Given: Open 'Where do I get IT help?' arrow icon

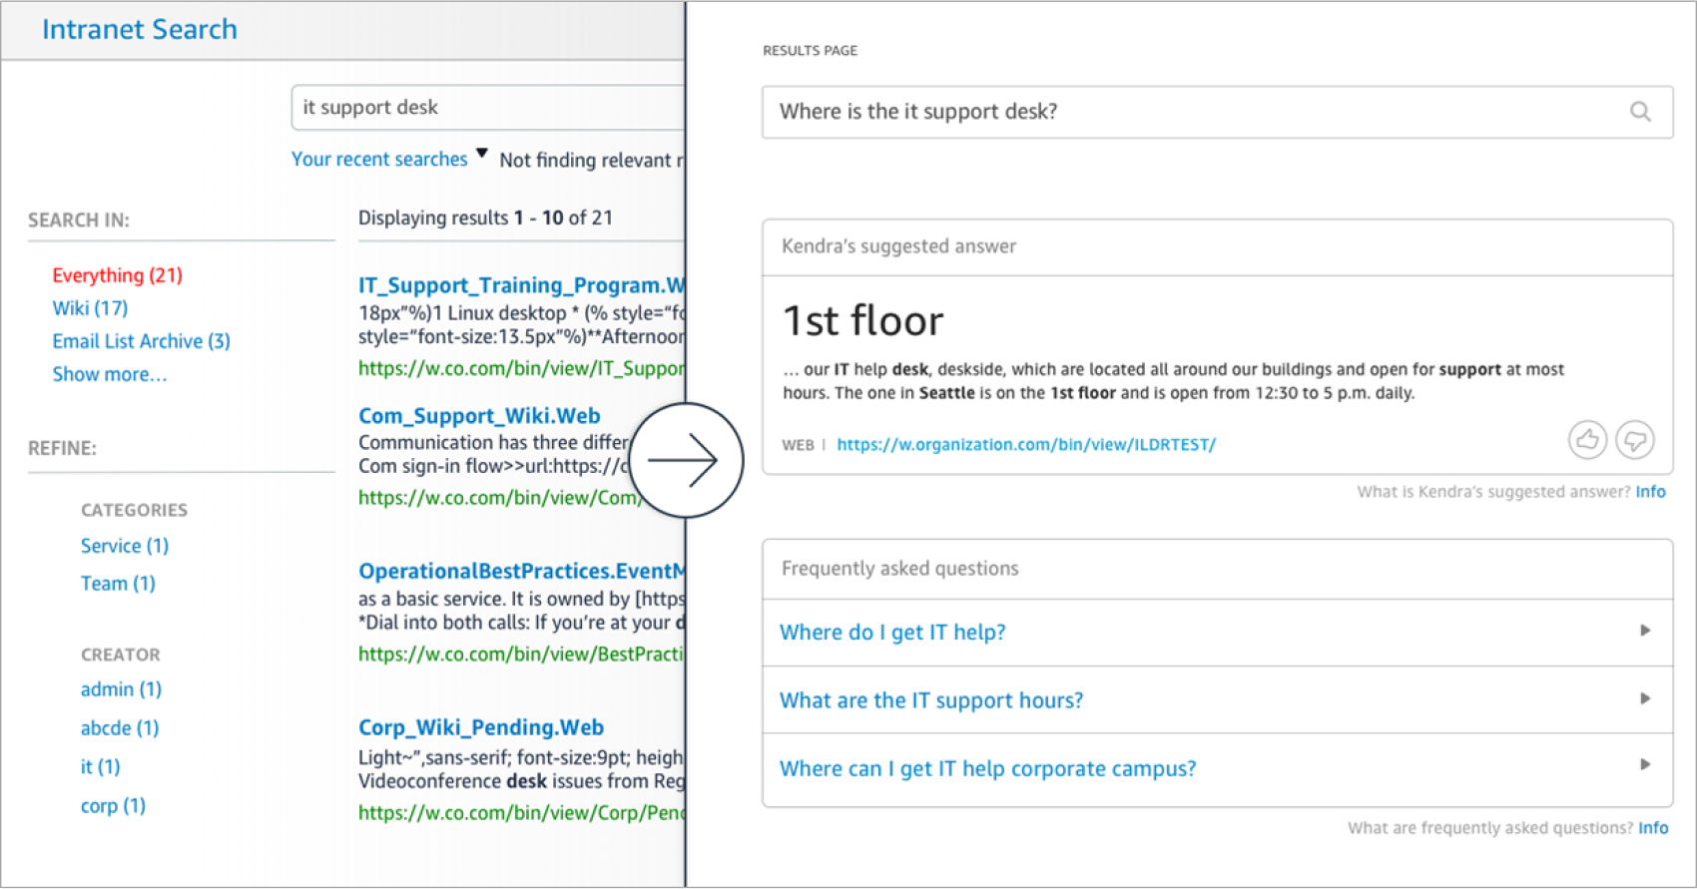Looking at the screenshot, I should (1644, 631).
